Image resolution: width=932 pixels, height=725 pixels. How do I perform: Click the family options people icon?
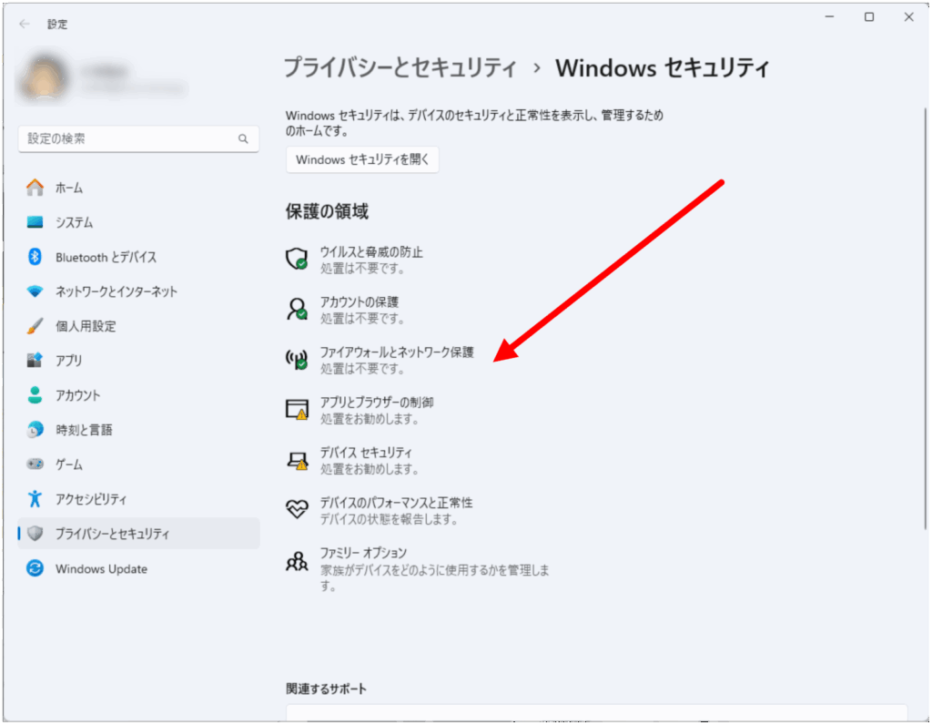297,561
